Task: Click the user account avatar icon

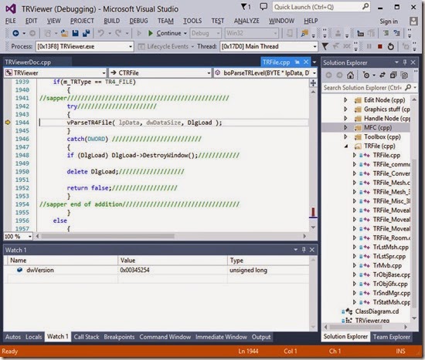Action: [x=413, y=21]
